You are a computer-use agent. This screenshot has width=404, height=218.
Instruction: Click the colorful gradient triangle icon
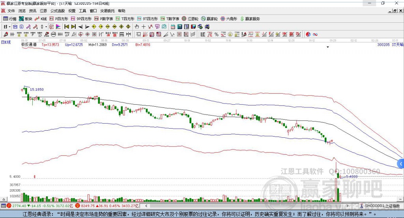[x=58, y=27]
